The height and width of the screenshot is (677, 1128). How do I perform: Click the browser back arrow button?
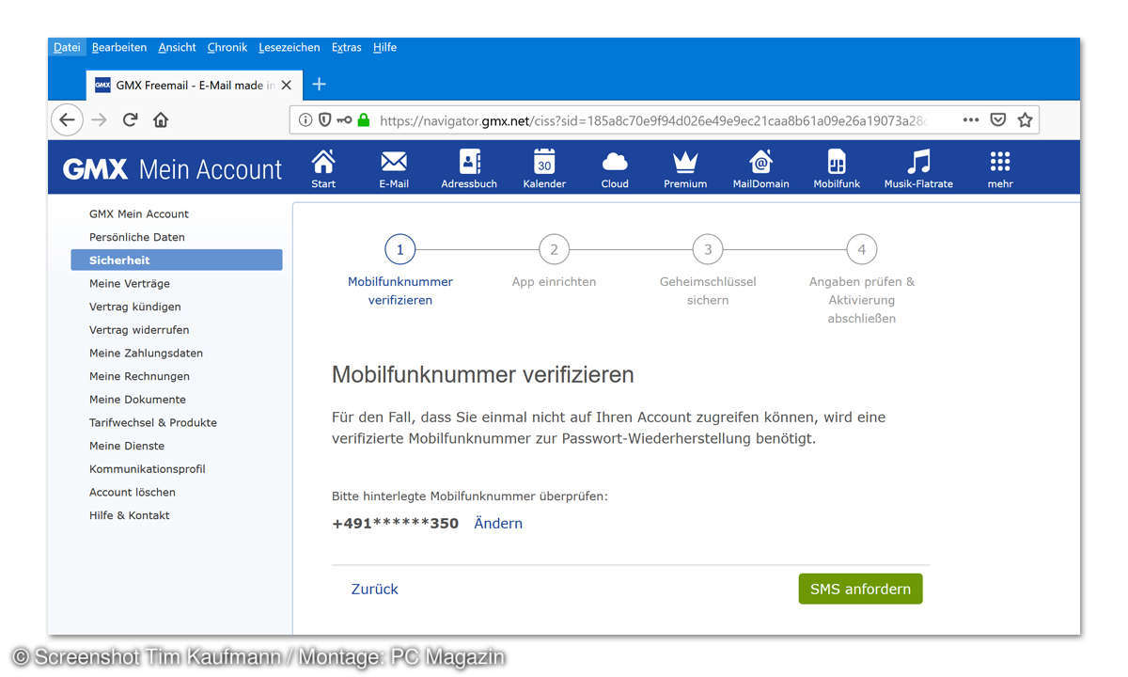pyautogui.click(x=67, y=120)
